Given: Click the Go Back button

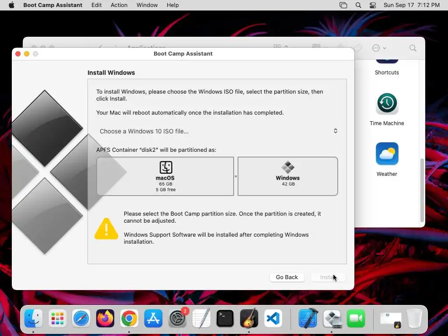Looking at the screenshot, I should click(x=287, y=277).
